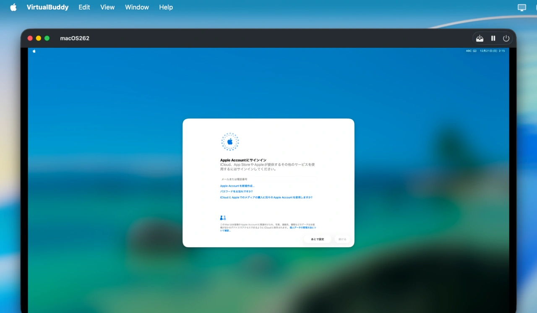Click the メールまたは電話番号 input field
The width and height of the screenshot is (537, 313).
pyautogui.click(x=268, y=179)
